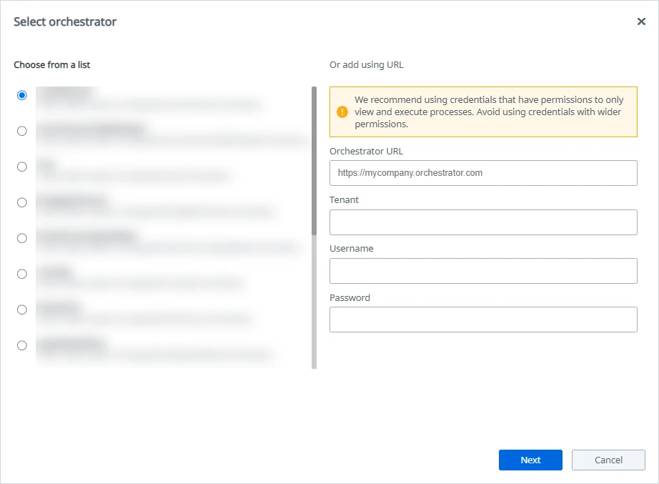Click the Orchestrator URL input field
659x484 pixels.
pyautogui.click(x=483, y=173)
